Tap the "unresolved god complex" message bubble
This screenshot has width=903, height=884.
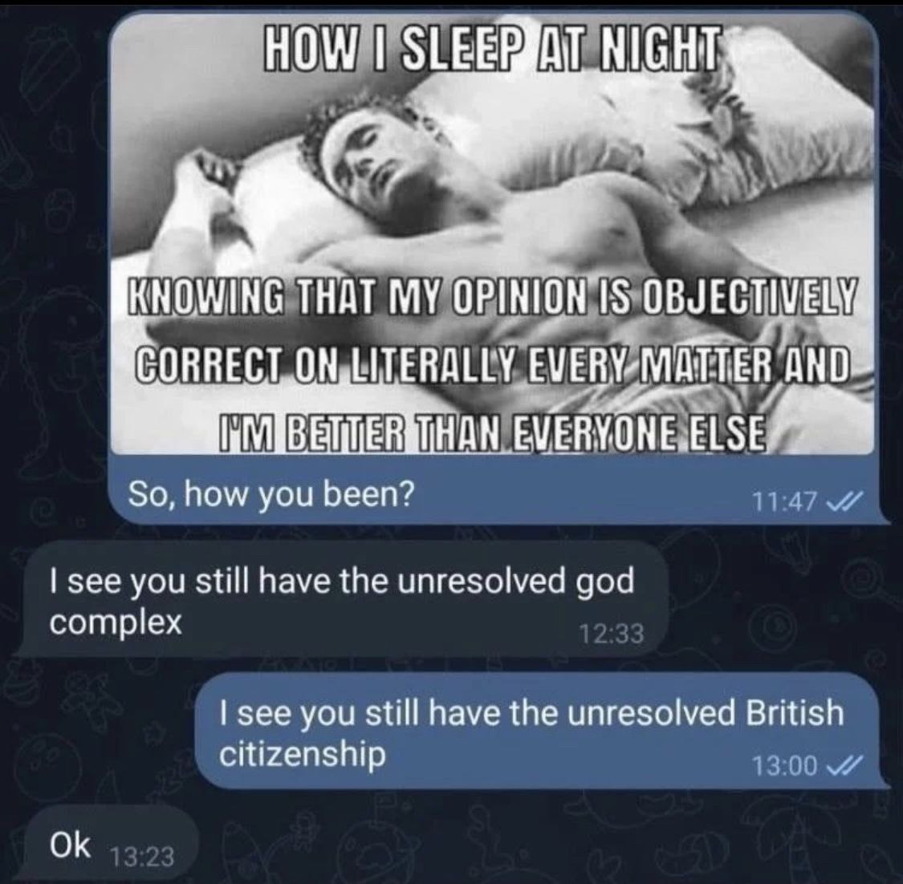[342, 598]
